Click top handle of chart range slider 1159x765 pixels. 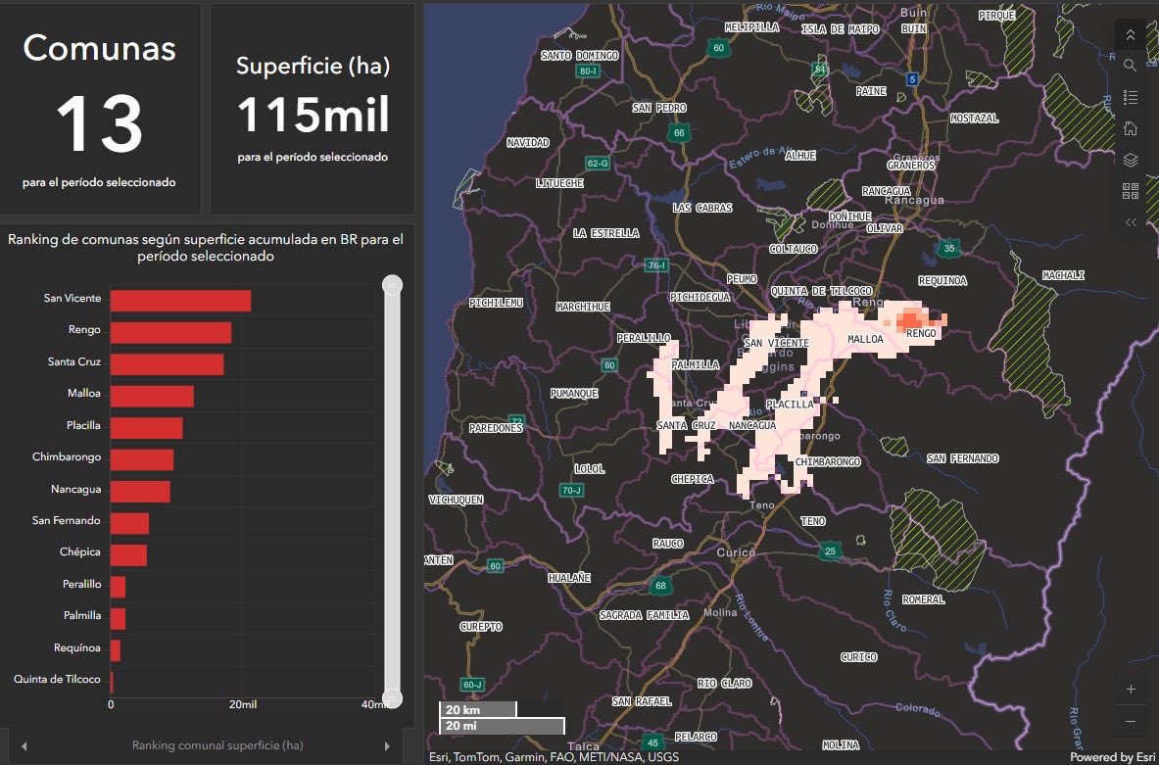[392, 285]
